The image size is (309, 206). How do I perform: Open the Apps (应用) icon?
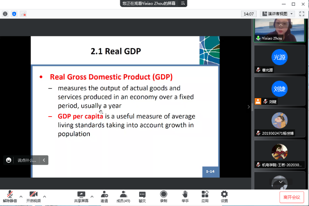[x=205, y=194]
